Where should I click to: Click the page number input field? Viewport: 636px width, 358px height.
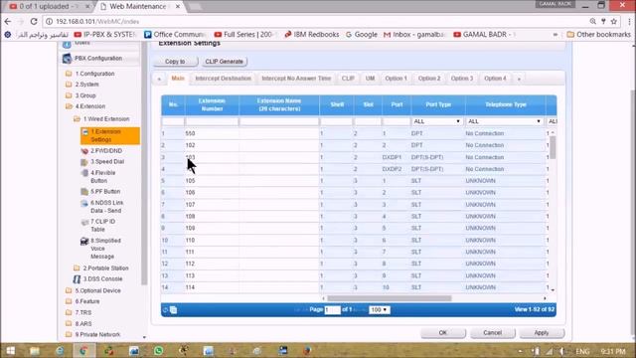(x=332, y=309)
